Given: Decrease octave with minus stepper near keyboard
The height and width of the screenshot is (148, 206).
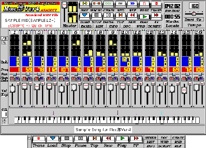Looking at the screenshot, I should point(4,123).
